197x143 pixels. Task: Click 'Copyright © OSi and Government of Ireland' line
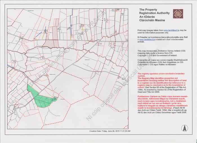coord(157,55)
